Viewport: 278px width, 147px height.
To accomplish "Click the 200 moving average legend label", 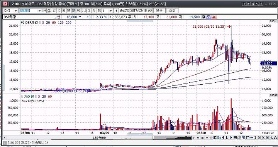I will click(68, 23).
